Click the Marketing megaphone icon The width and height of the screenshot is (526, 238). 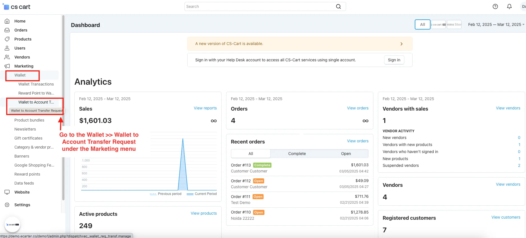coord(7,66)
